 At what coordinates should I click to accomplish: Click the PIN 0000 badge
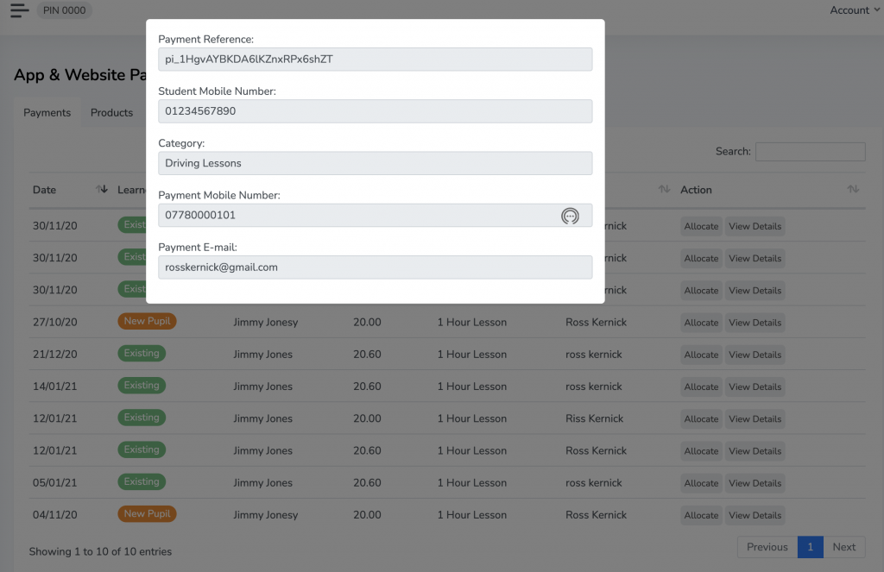click(x=64, y=10)
